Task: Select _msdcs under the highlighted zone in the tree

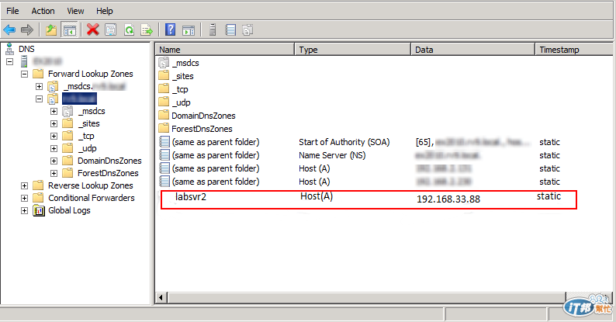Action: click(x=91, y=111)
